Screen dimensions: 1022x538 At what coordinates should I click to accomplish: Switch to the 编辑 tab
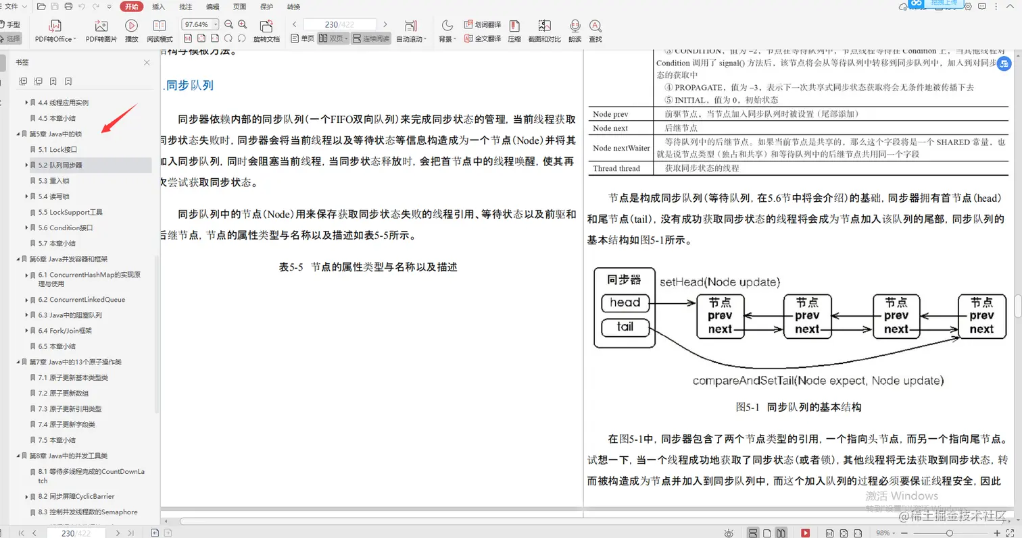click(212, 6)
